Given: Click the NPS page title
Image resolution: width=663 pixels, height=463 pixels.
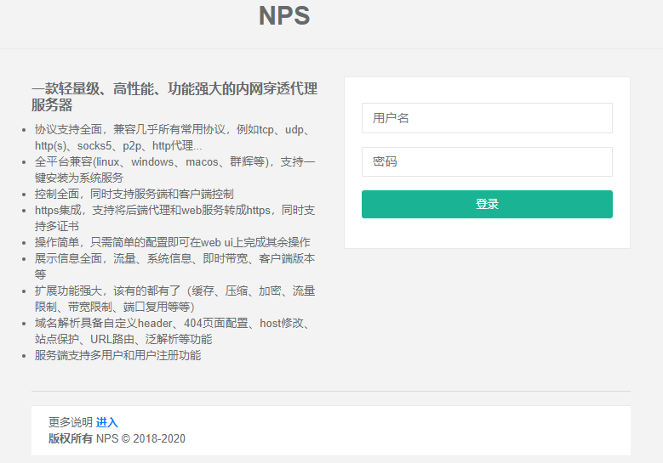Looking at the screenshot, I should (284, 16).
